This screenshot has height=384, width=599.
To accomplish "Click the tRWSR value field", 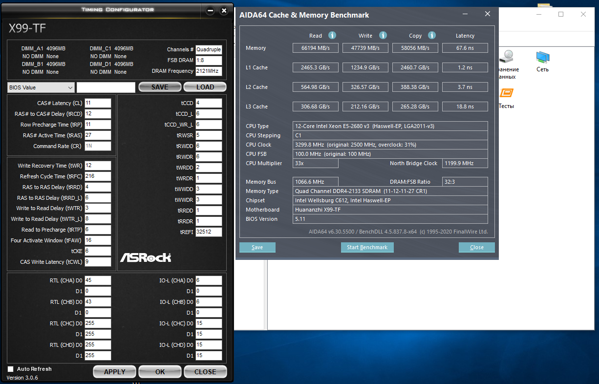I will tap(209, 135).
